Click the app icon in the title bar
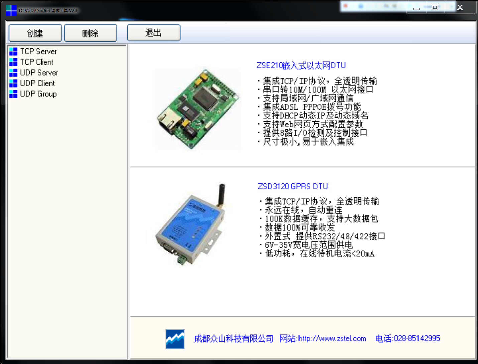 point(11,10)
